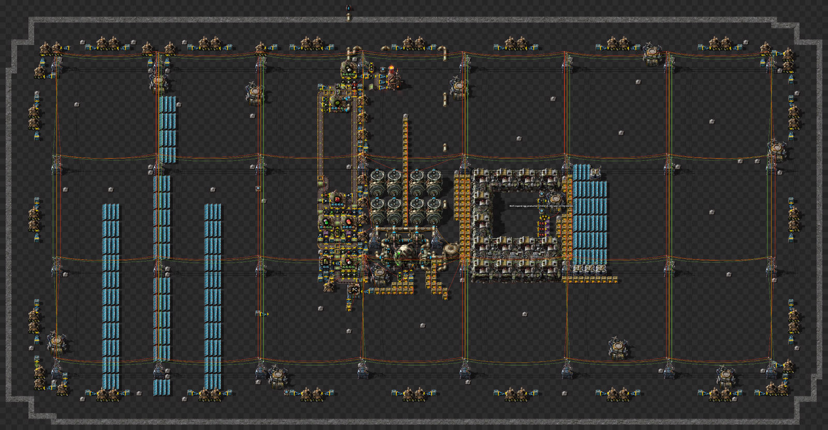Select the leftmost tall solar panel column
This screenshot has width=828, height=430.
coord(111,296)
